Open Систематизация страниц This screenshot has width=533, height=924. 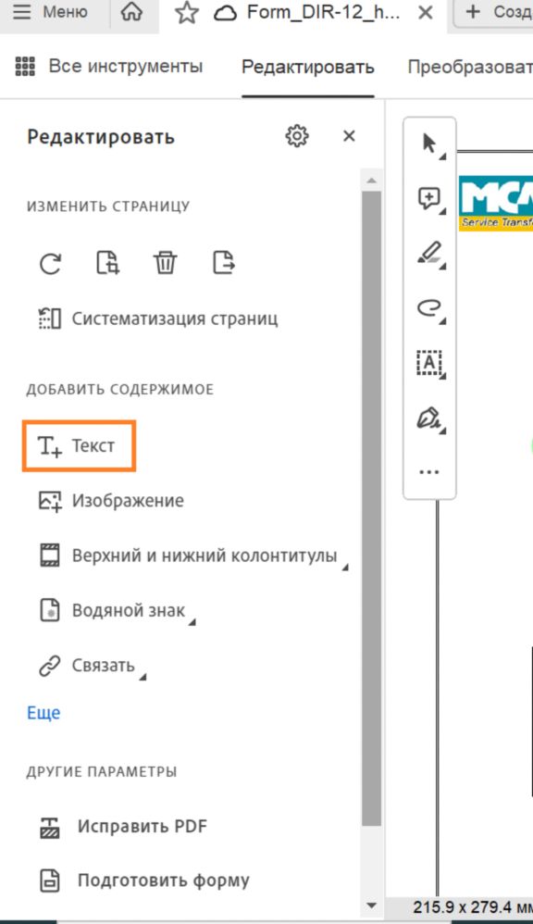coord(158,318)
